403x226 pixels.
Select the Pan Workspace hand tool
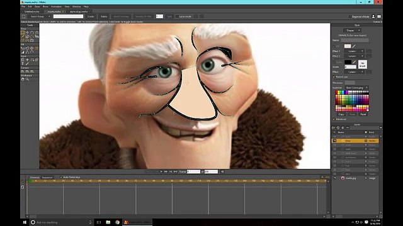[23, 80]
